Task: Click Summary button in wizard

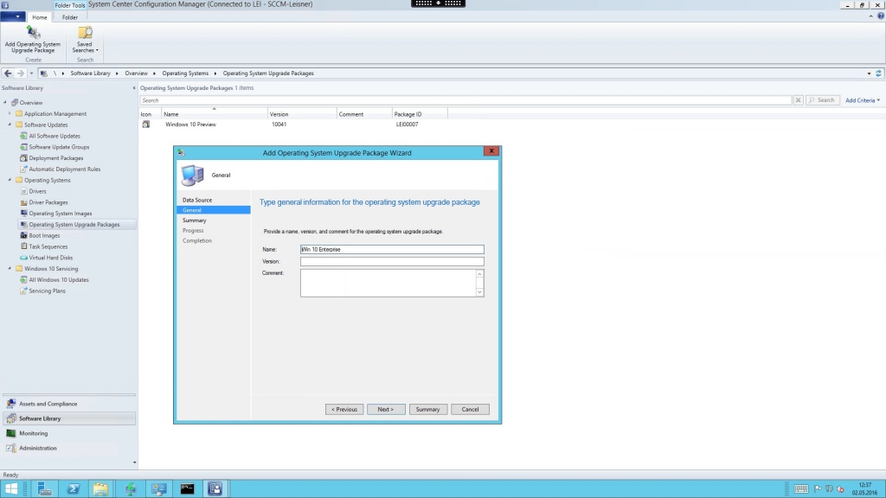Action: point(427,409)
